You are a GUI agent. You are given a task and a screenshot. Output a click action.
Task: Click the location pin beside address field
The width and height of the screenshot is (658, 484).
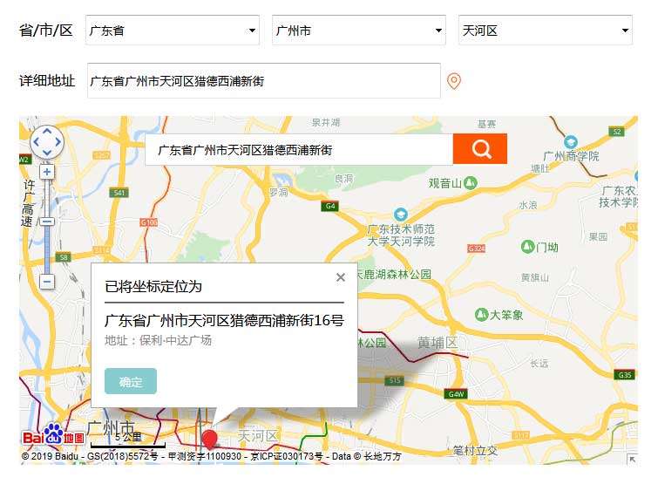(453, 81)
